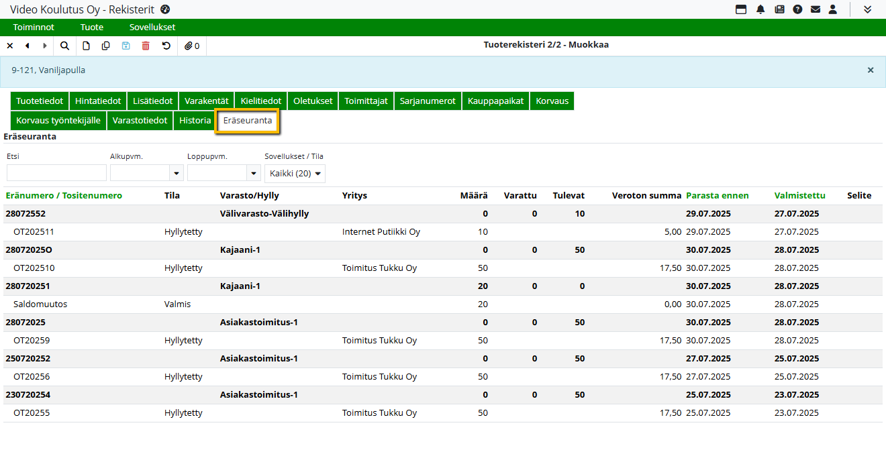Create a new record with blank page icon
Image resolution: width=886 pixels, height=452 pixels.
[86, 46]
